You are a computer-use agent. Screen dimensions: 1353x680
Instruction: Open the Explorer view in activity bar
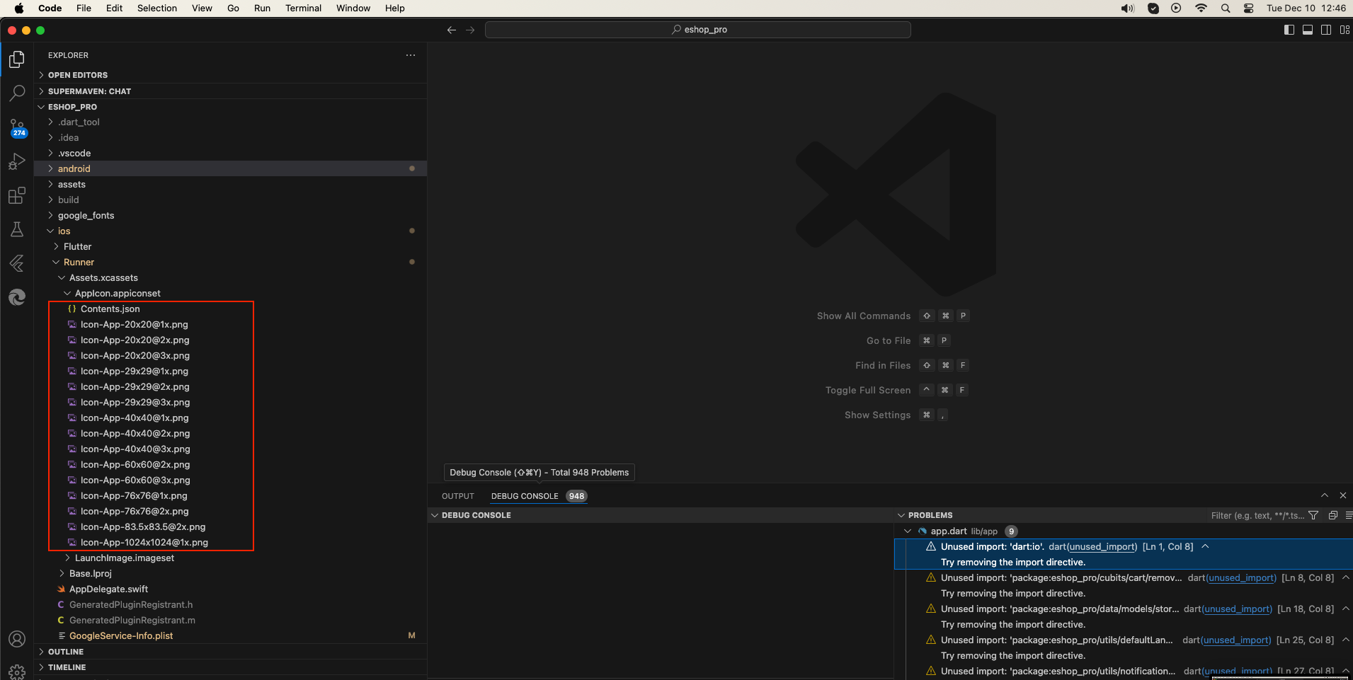[17, 59]
